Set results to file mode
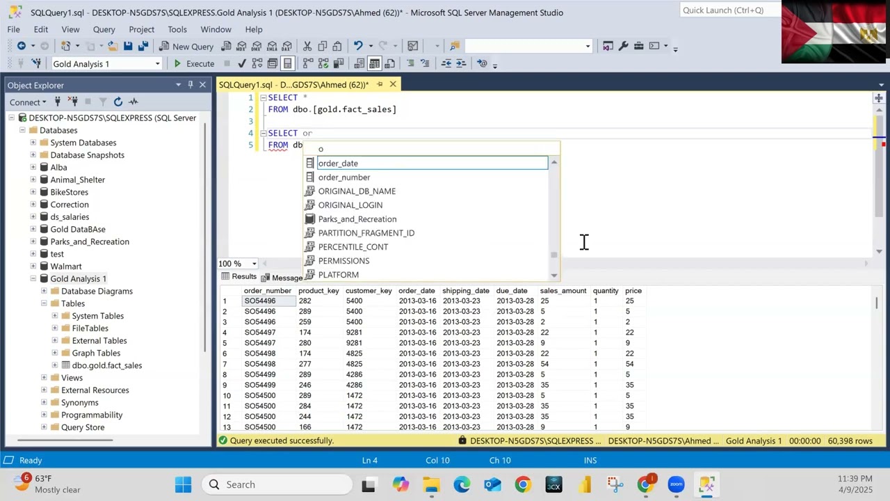This screenshot has width=890, height=501. 390,63
